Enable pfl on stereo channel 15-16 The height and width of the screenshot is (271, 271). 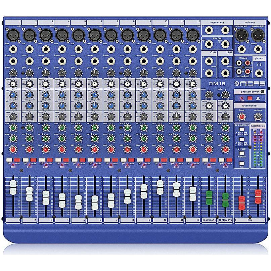pyautogui.click(x=221, y=160)
